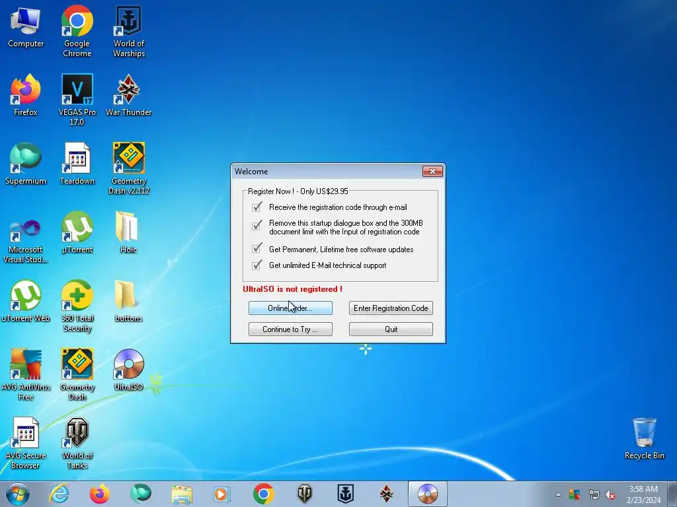Choose Continue to Try
Screen dimensions: 677x507
(290, 329)
